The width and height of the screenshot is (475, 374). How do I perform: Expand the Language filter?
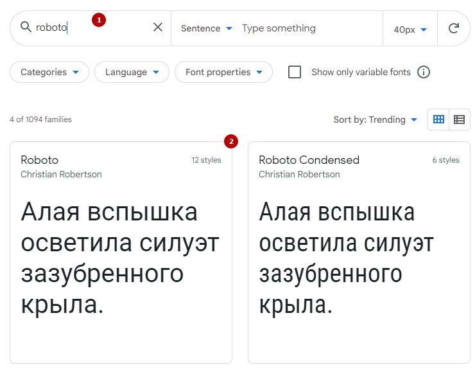132,72
